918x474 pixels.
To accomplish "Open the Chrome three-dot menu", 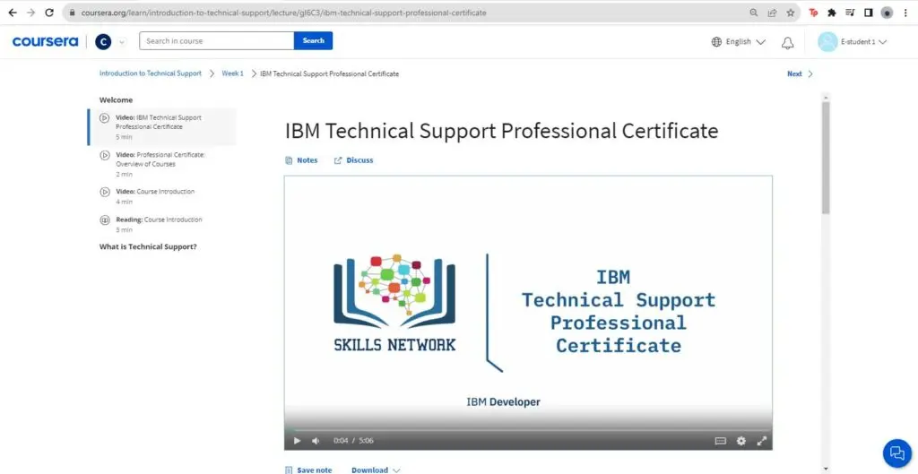I will [905, 13].
